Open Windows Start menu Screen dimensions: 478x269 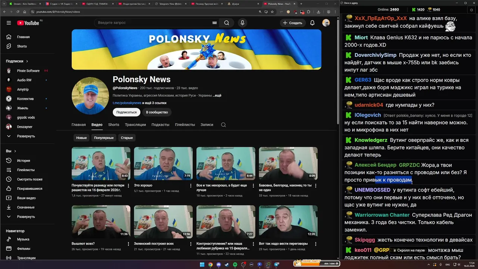(202, 265)
